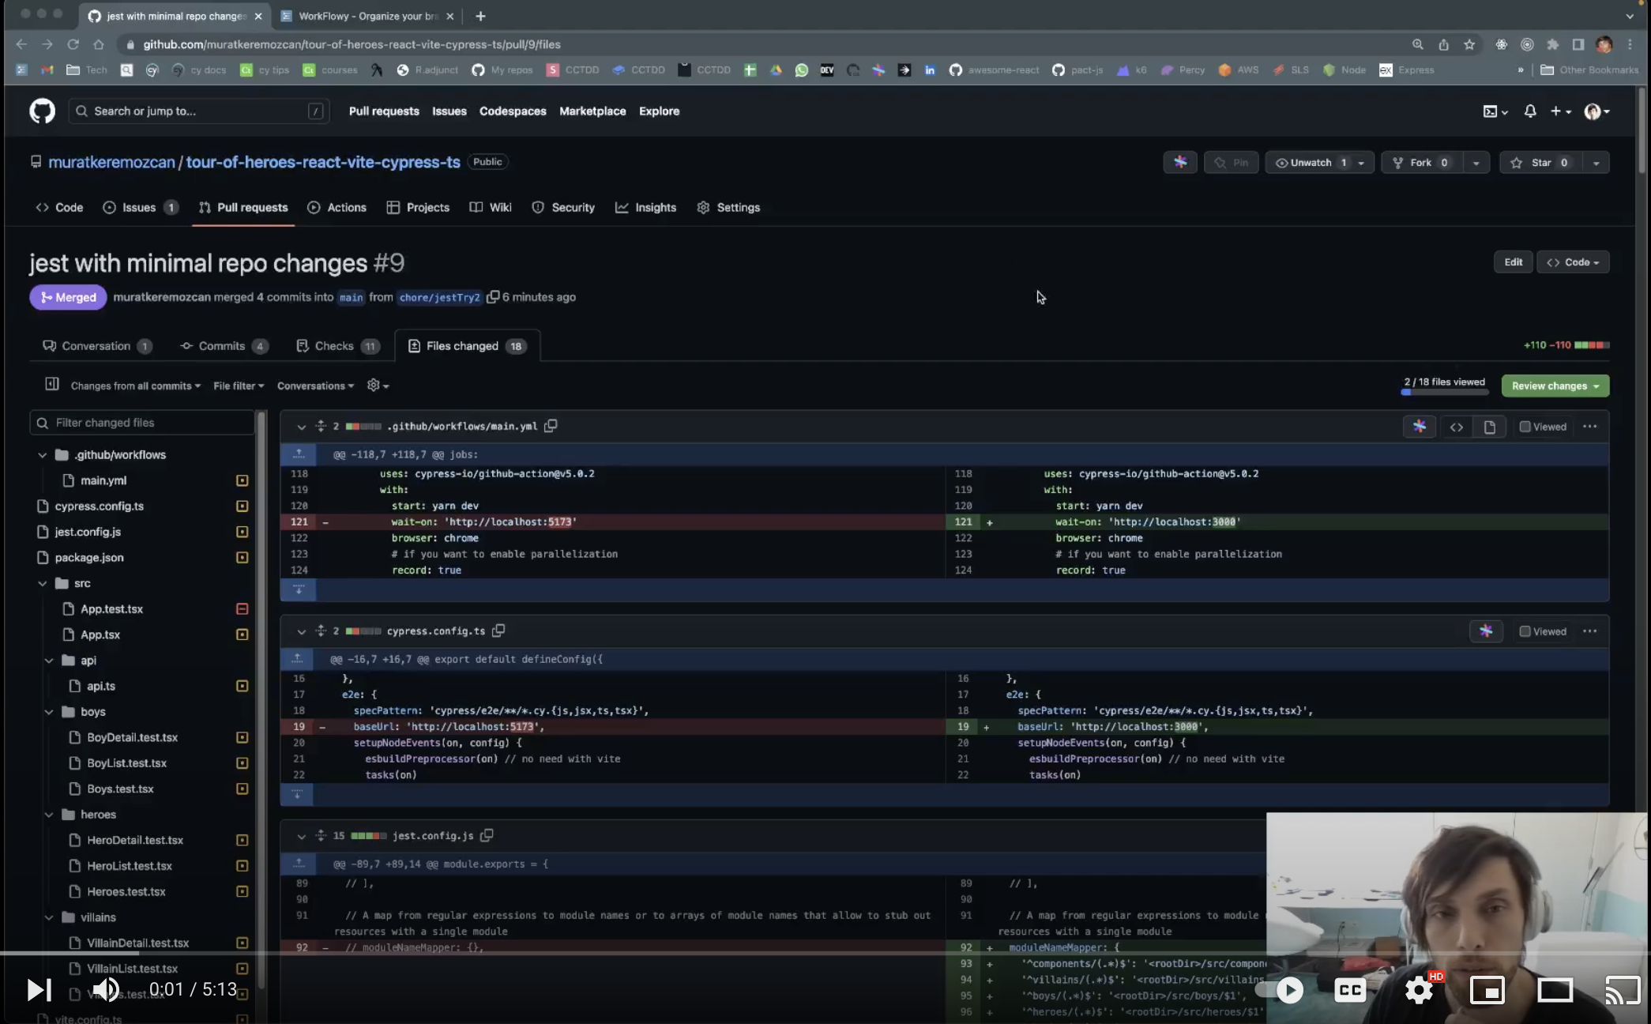Image resolution: width=1651 pixels, height=1024 pixels.
Task: Collapse the jest.config.js diff section
Action: (301, 836)
